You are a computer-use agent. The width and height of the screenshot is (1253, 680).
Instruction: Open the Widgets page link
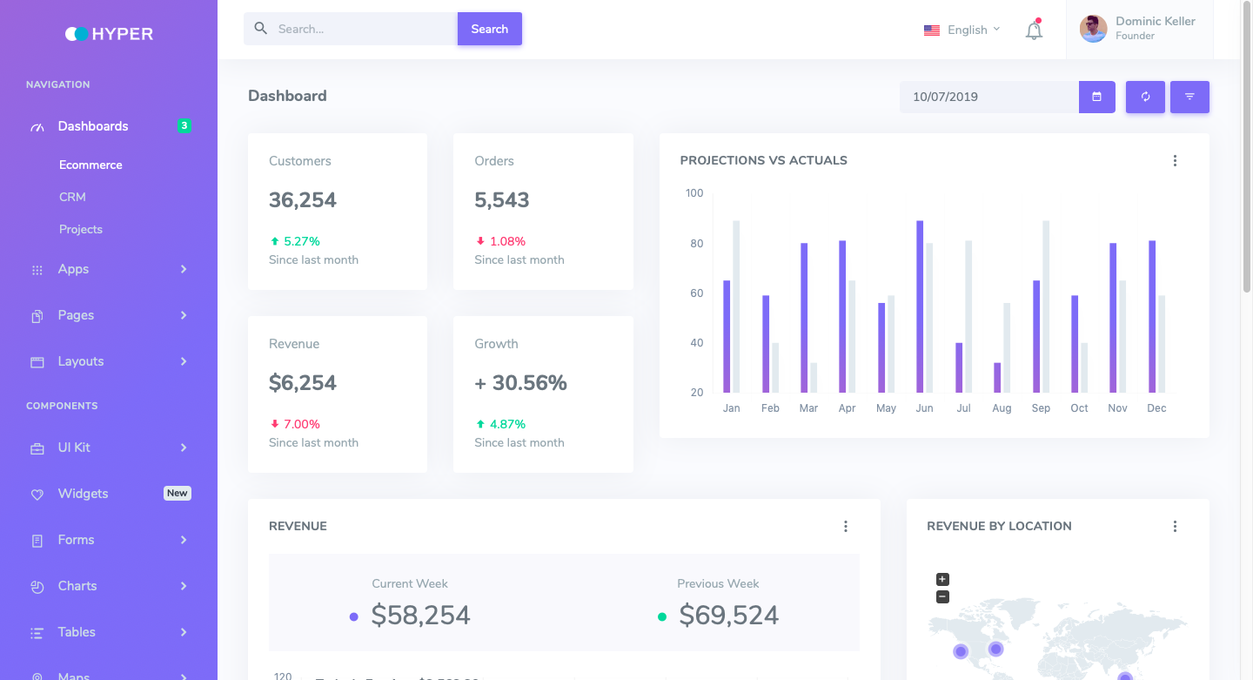coord(84,494)
